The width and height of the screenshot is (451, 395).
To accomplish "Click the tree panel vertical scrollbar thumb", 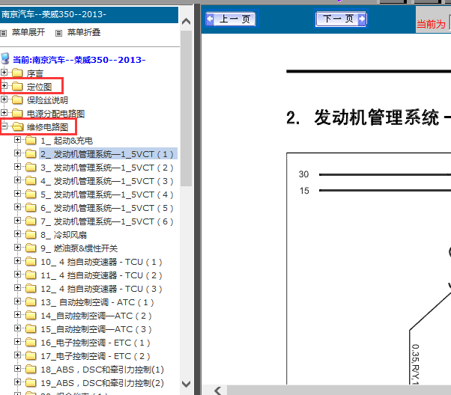I will 186,108.
